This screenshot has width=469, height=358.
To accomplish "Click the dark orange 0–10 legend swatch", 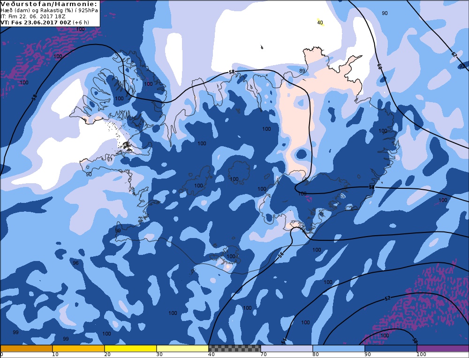I will (x=26, y=349).
